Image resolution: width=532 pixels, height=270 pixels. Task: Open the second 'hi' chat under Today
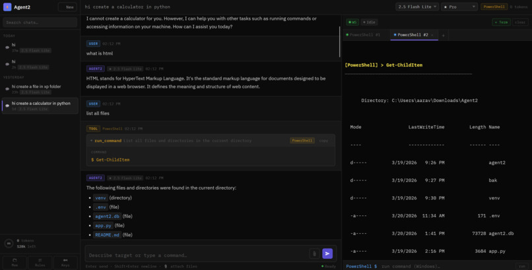pos(40,65)
